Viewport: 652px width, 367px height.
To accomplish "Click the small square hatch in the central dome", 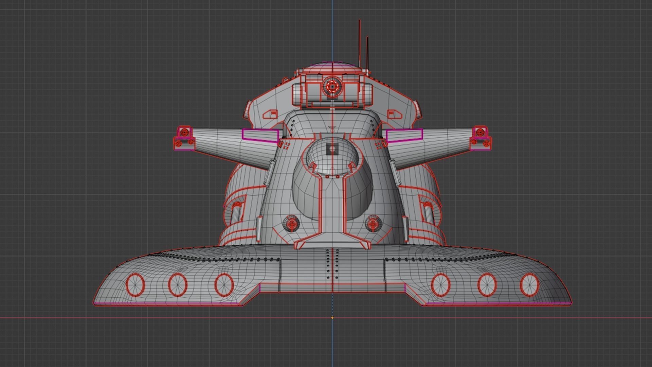I will coord(332,149).
